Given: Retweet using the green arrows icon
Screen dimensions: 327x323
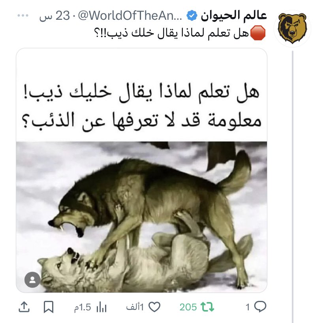Looking at the screenshot, I should 207,307.
